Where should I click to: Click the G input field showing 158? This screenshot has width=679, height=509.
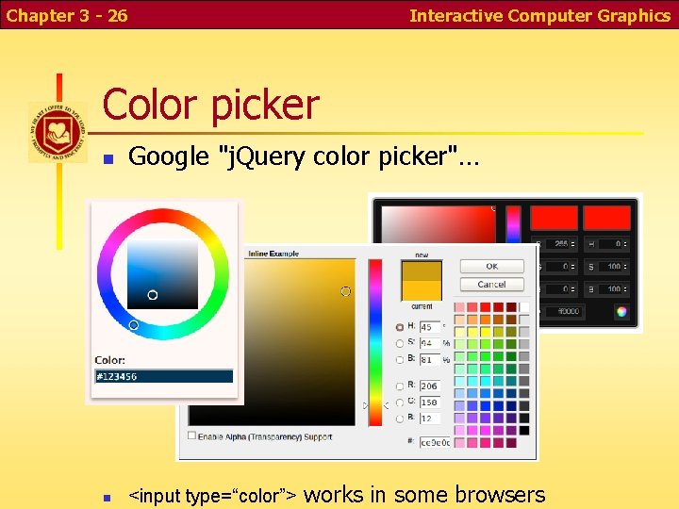(x=430, y=402)
